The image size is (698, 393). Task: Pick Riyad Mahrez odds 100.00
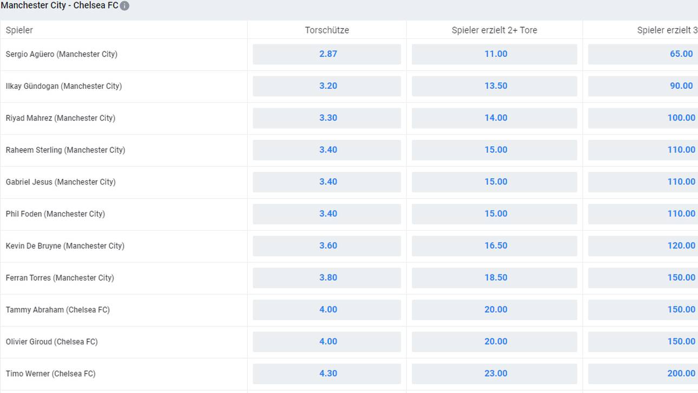tap(643, 118)
